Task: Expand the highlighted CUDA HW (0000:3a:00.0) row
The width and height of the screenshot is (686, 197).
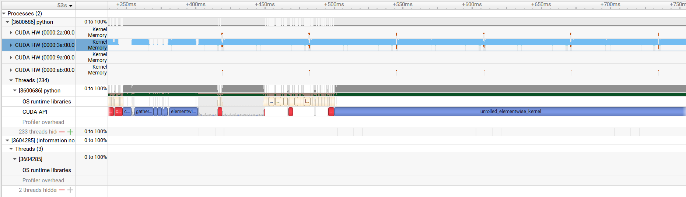Action: [11, 45]
